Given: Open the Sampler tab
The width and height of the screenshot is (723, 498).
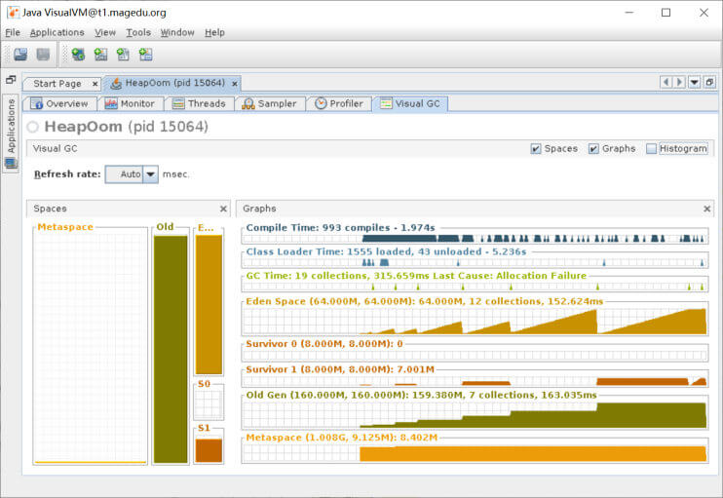Looking at the screenshot, I should pyautogui.click(x=270, y=103).
